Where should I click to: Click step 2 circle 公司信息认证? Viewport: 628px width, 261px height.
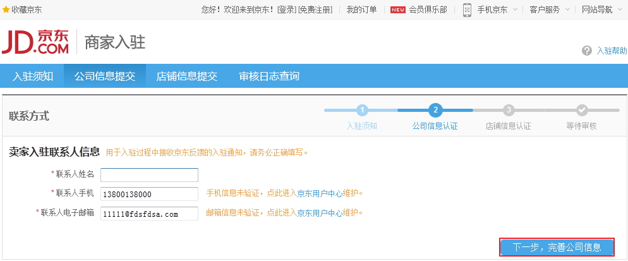point(435,110)
